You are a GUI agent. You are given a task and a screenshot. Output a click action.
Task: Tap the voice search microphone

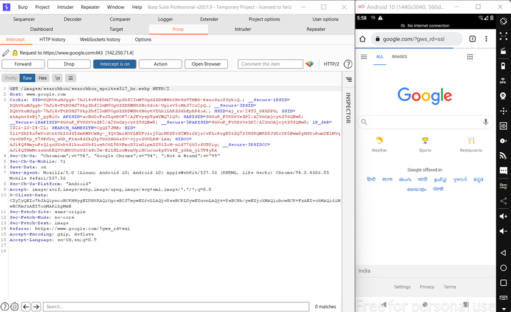(486, 122)
